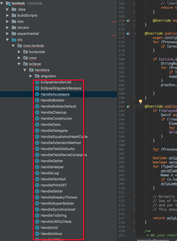Expand the core package arrow
Screen dimensions: 177x241
click(19, 58)
